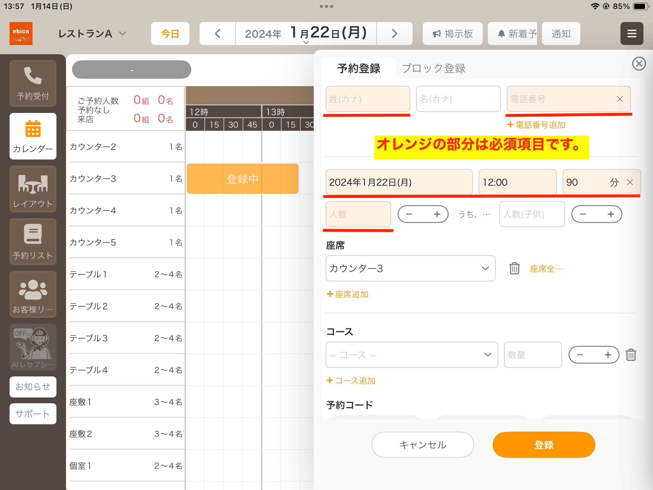Screen dimensions: 653x490
Task: Click the 通知 button
Action: [x=561, y=33]
